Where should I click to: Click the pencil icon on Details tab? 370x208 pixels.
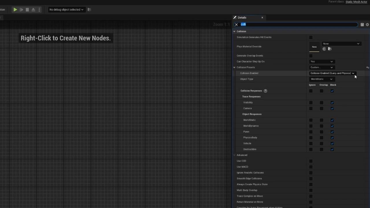click(x=235, y=18)
